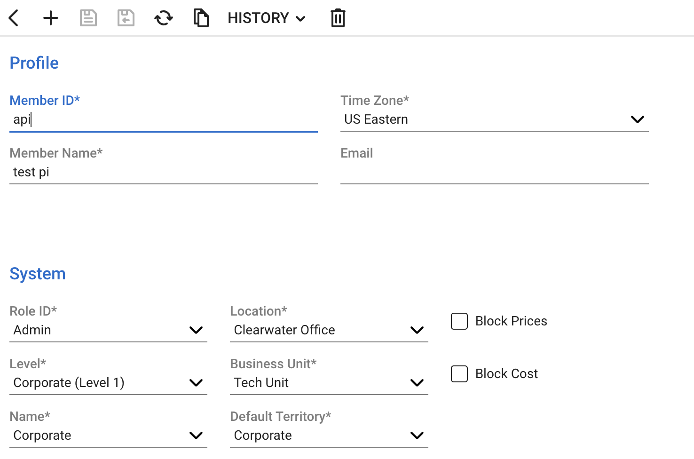Image resolution: width=694 pixels, height=459 pixels.
Task: Delete member using trash icon
Action: (x=338, y=18)
